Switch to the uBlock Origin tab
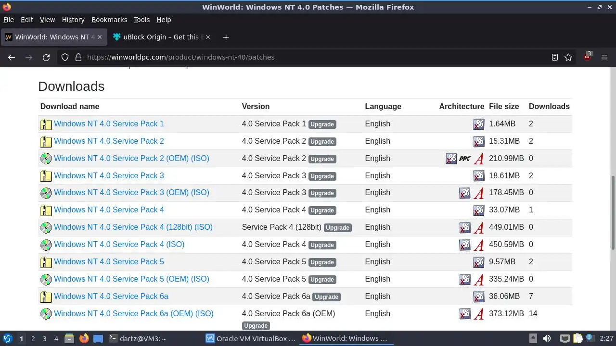 [x=161, y=37]
